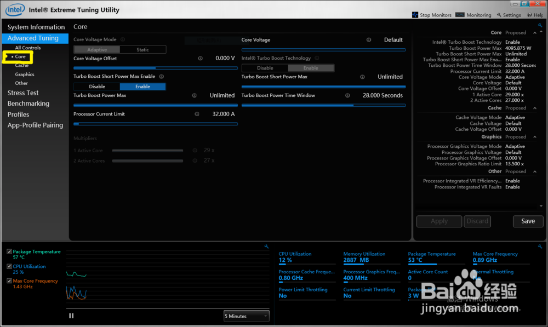Open the Stress Test section
Viewport: 548px width, 327px height.
pos(23,93)
